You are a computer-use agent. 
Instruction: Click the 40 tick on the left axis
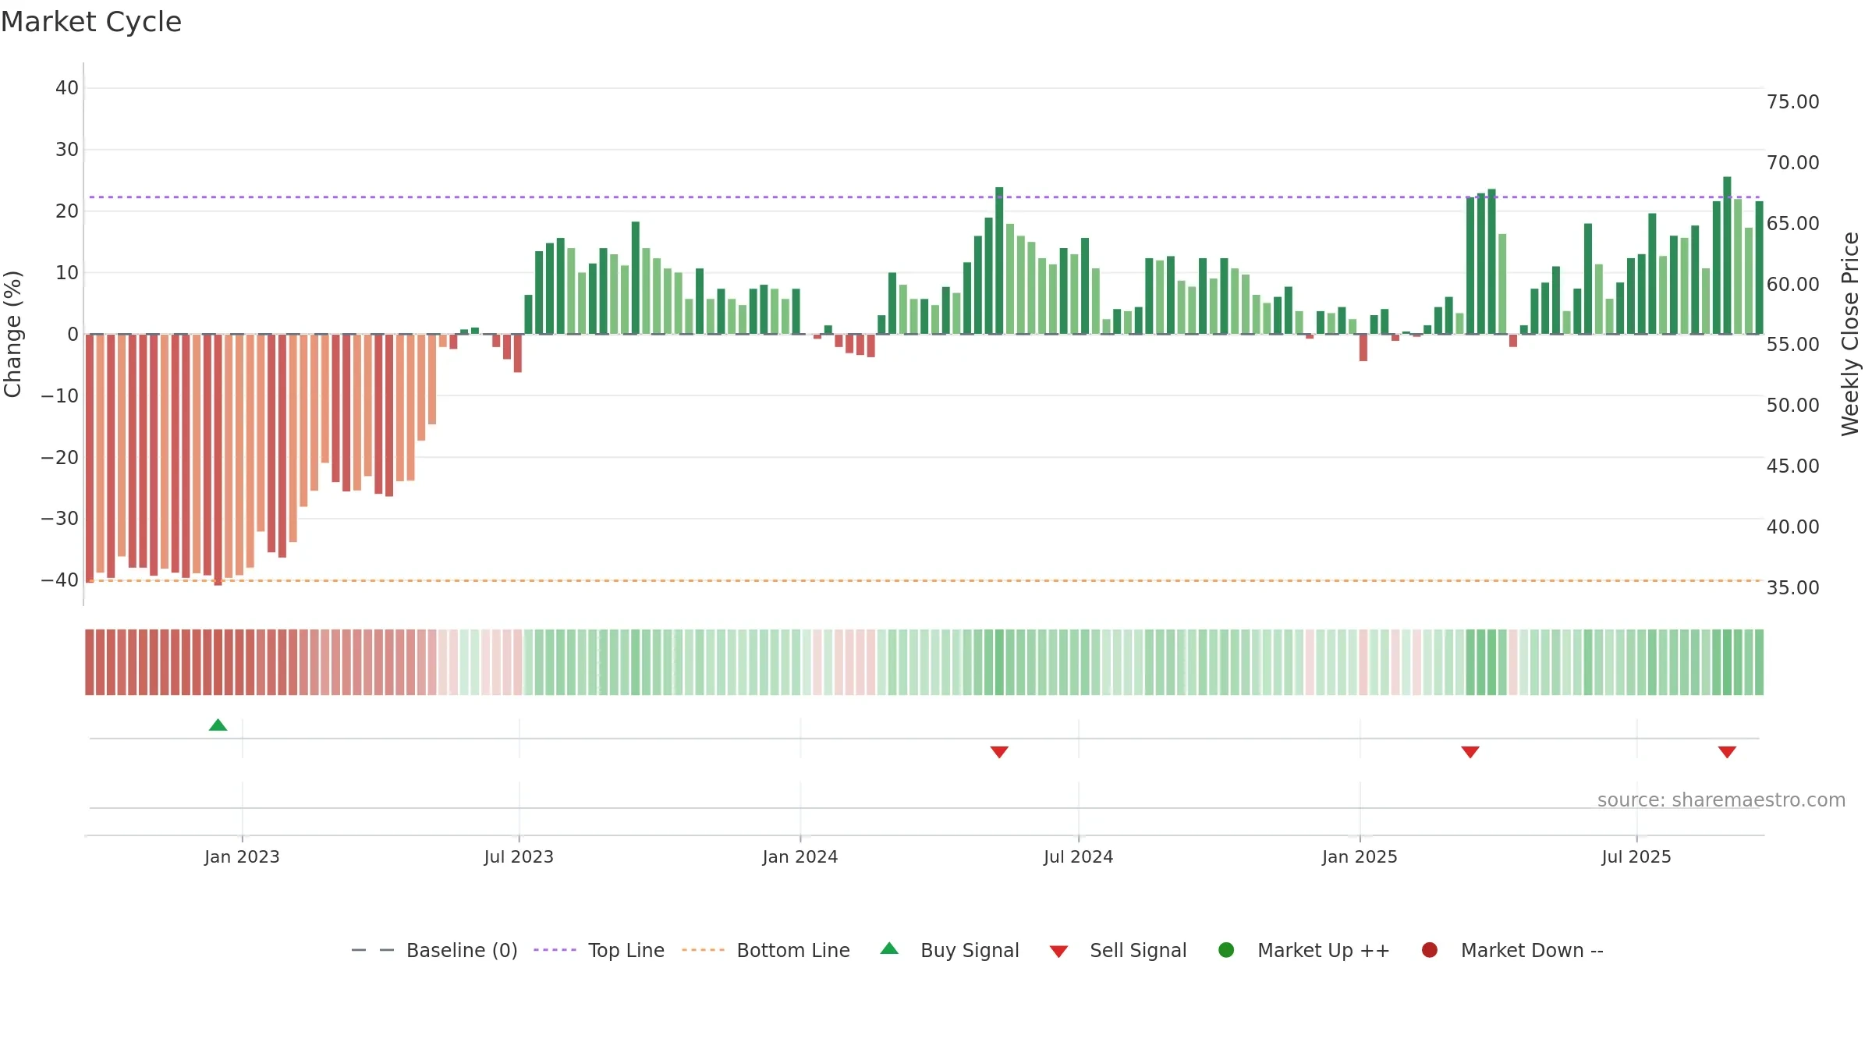67,88
